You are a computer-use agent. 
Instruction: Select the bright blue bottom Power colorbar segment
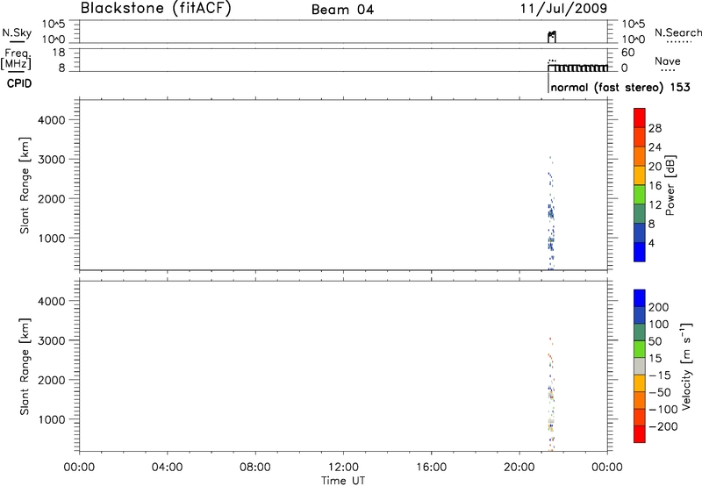coord(640,252)
